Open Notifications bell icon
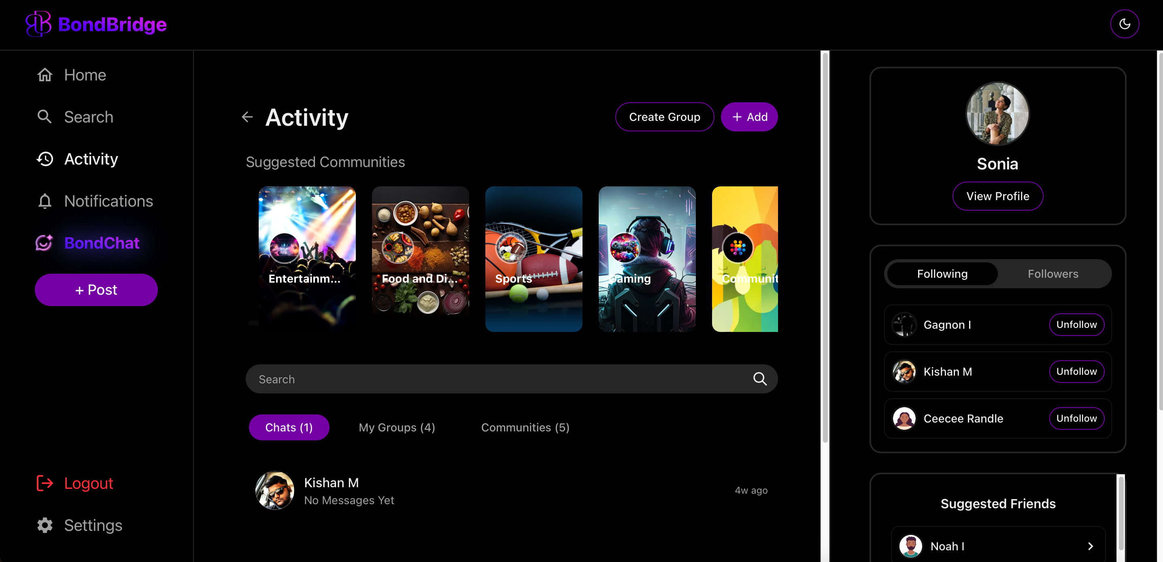Screen dimensions: 1163x562 click(45, 201)
